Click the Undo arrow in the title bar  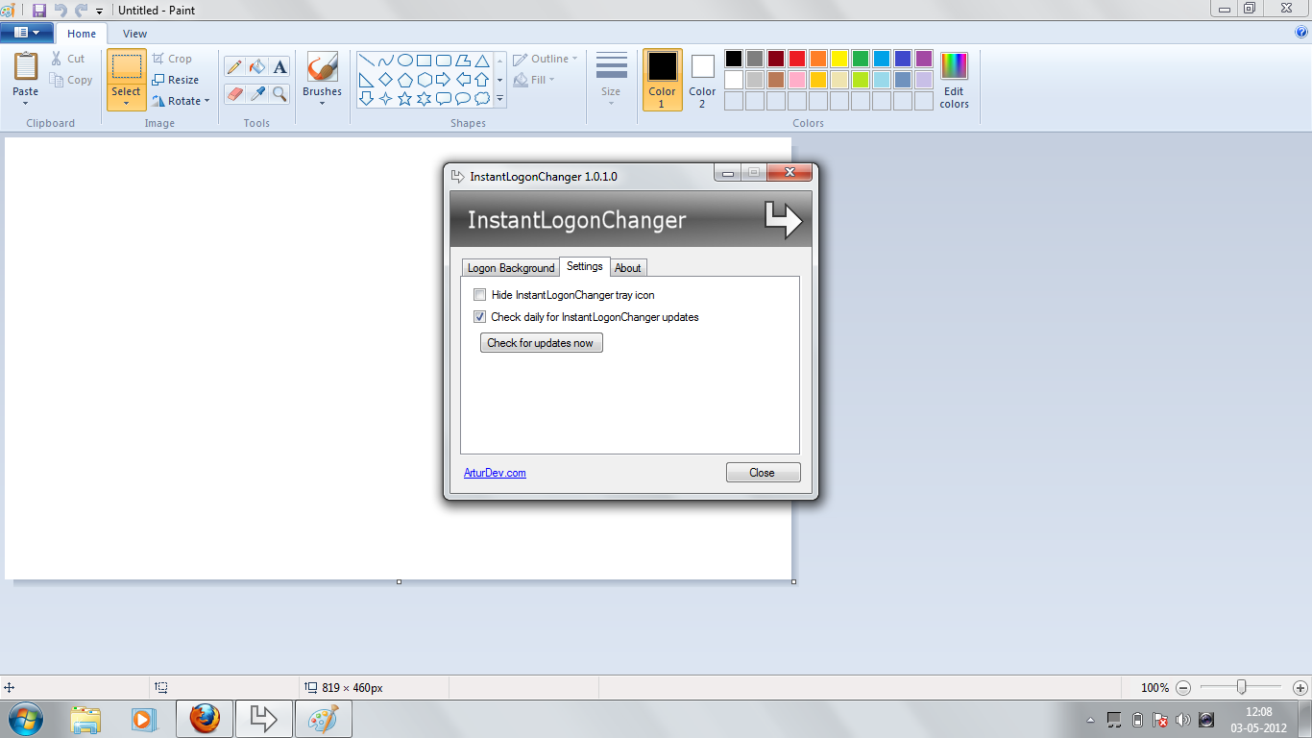click(x=61, y=10)
